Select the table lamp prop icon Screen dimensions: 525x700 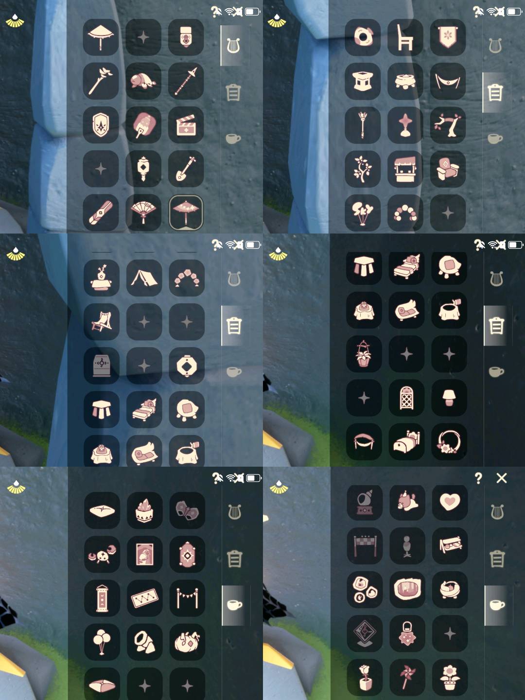tap(449, 397)
